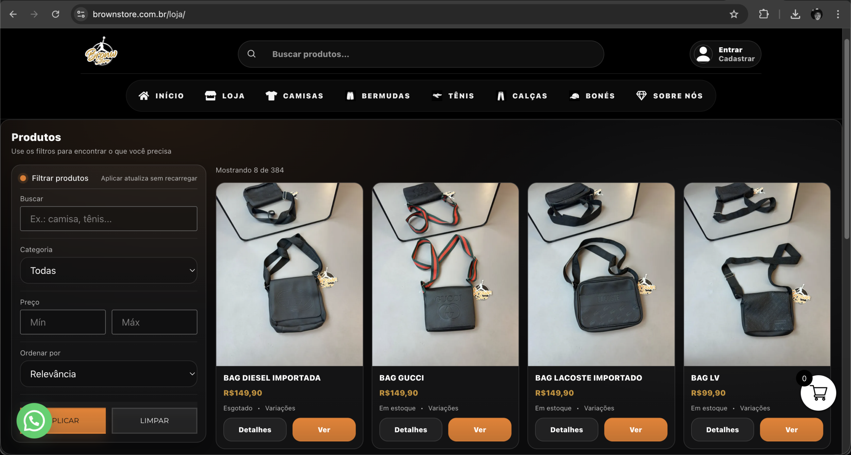Click the Máx price field
The width and height of the screenshot is (851, 455).
[x=154, y=322]
